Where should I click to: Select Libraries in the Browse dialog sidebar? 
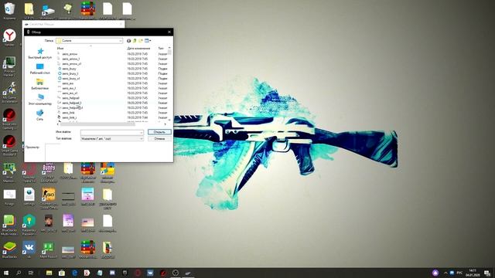[39, 84]
